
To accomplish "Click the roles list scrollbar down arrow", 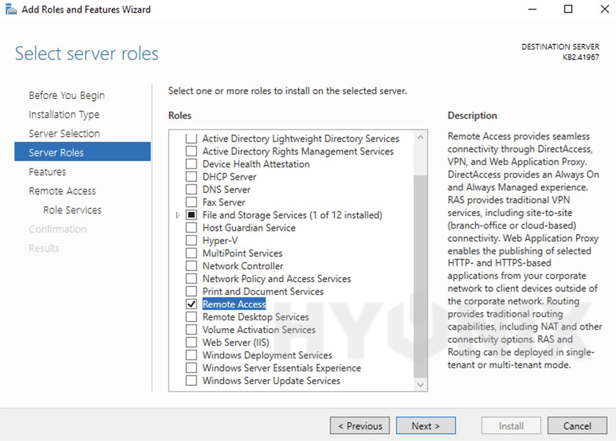I will tap(420, 384).
